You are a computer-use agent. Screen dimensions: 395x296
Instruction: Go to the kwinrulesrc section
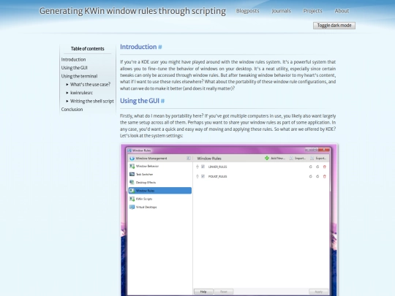[81, 93]
